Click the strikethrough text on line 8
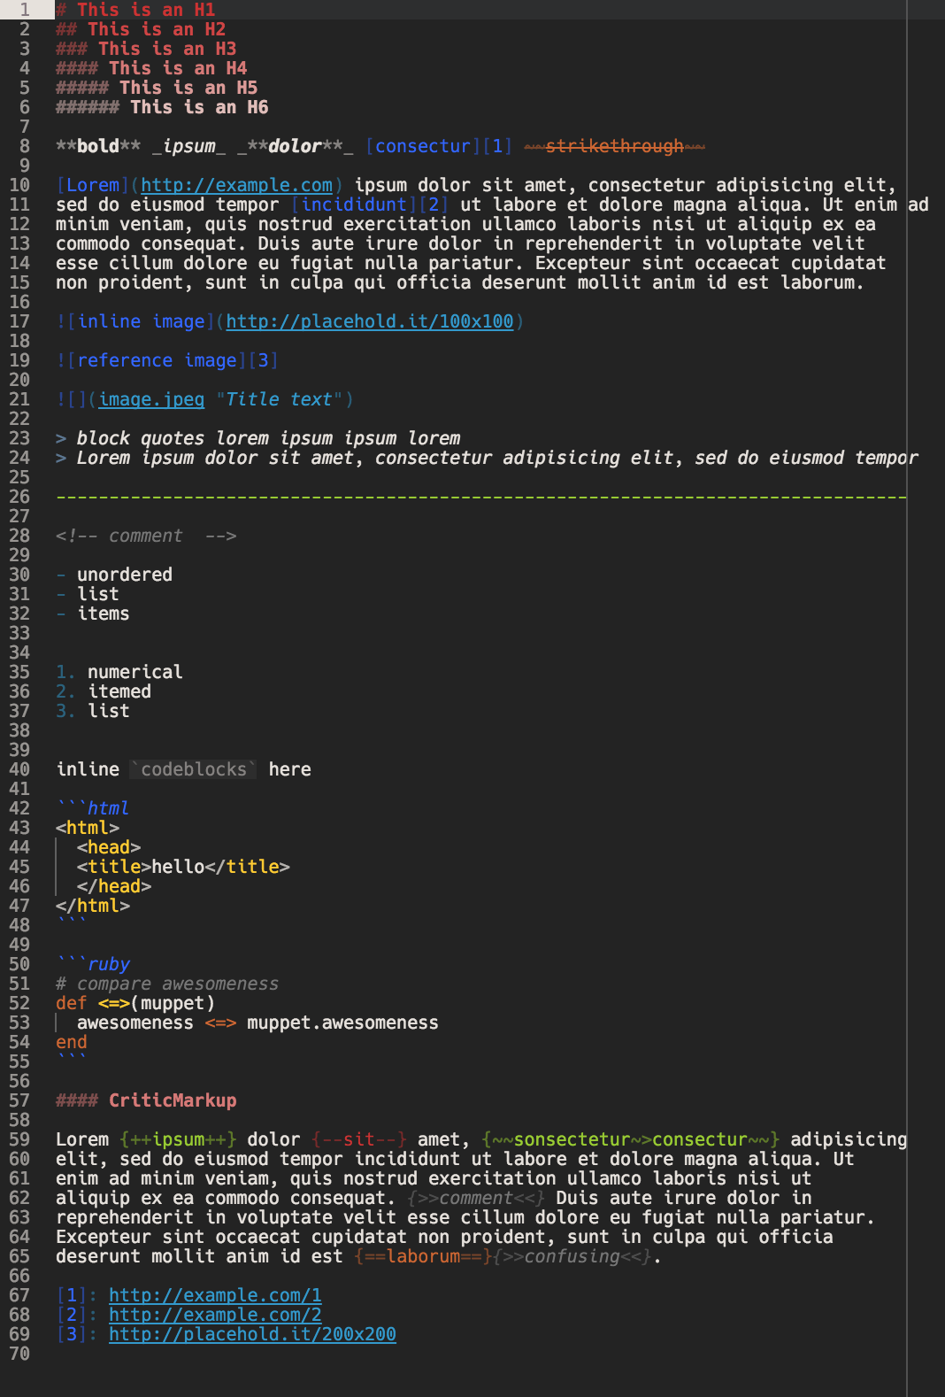The image size is (945, 1397). click(615, 146)
